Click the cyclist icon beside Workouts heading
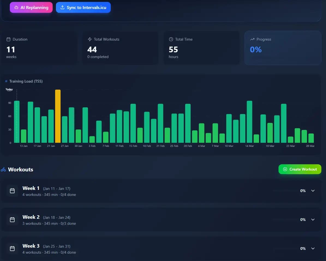The width and height of the screenshot is (326, 261). 4,169
